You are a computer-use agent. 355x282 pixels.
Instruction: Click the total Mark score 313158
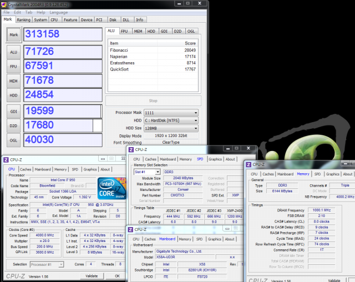click(63, 34)
